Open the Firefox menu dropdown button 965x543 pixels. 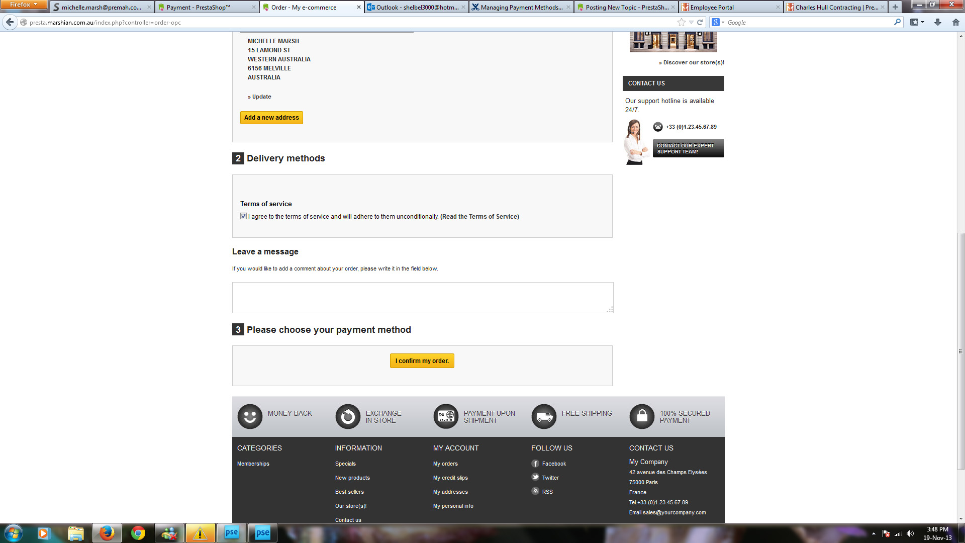(x=24, y=5)
